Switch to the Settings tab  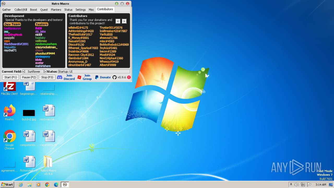pos(81,10)
